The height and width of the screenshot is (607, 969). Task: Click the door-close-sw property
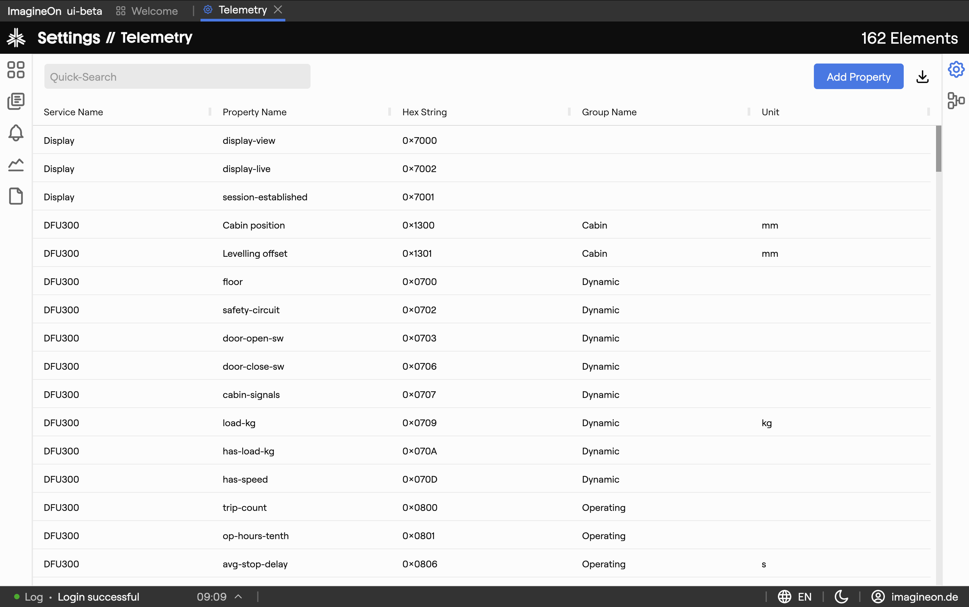(x=253, y=366)
